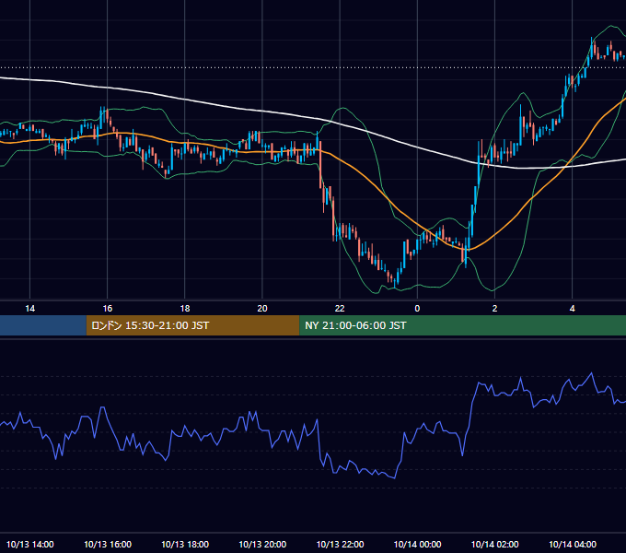Click the 10/13 22:00 date label
The image size is (626, 553).
340,544
